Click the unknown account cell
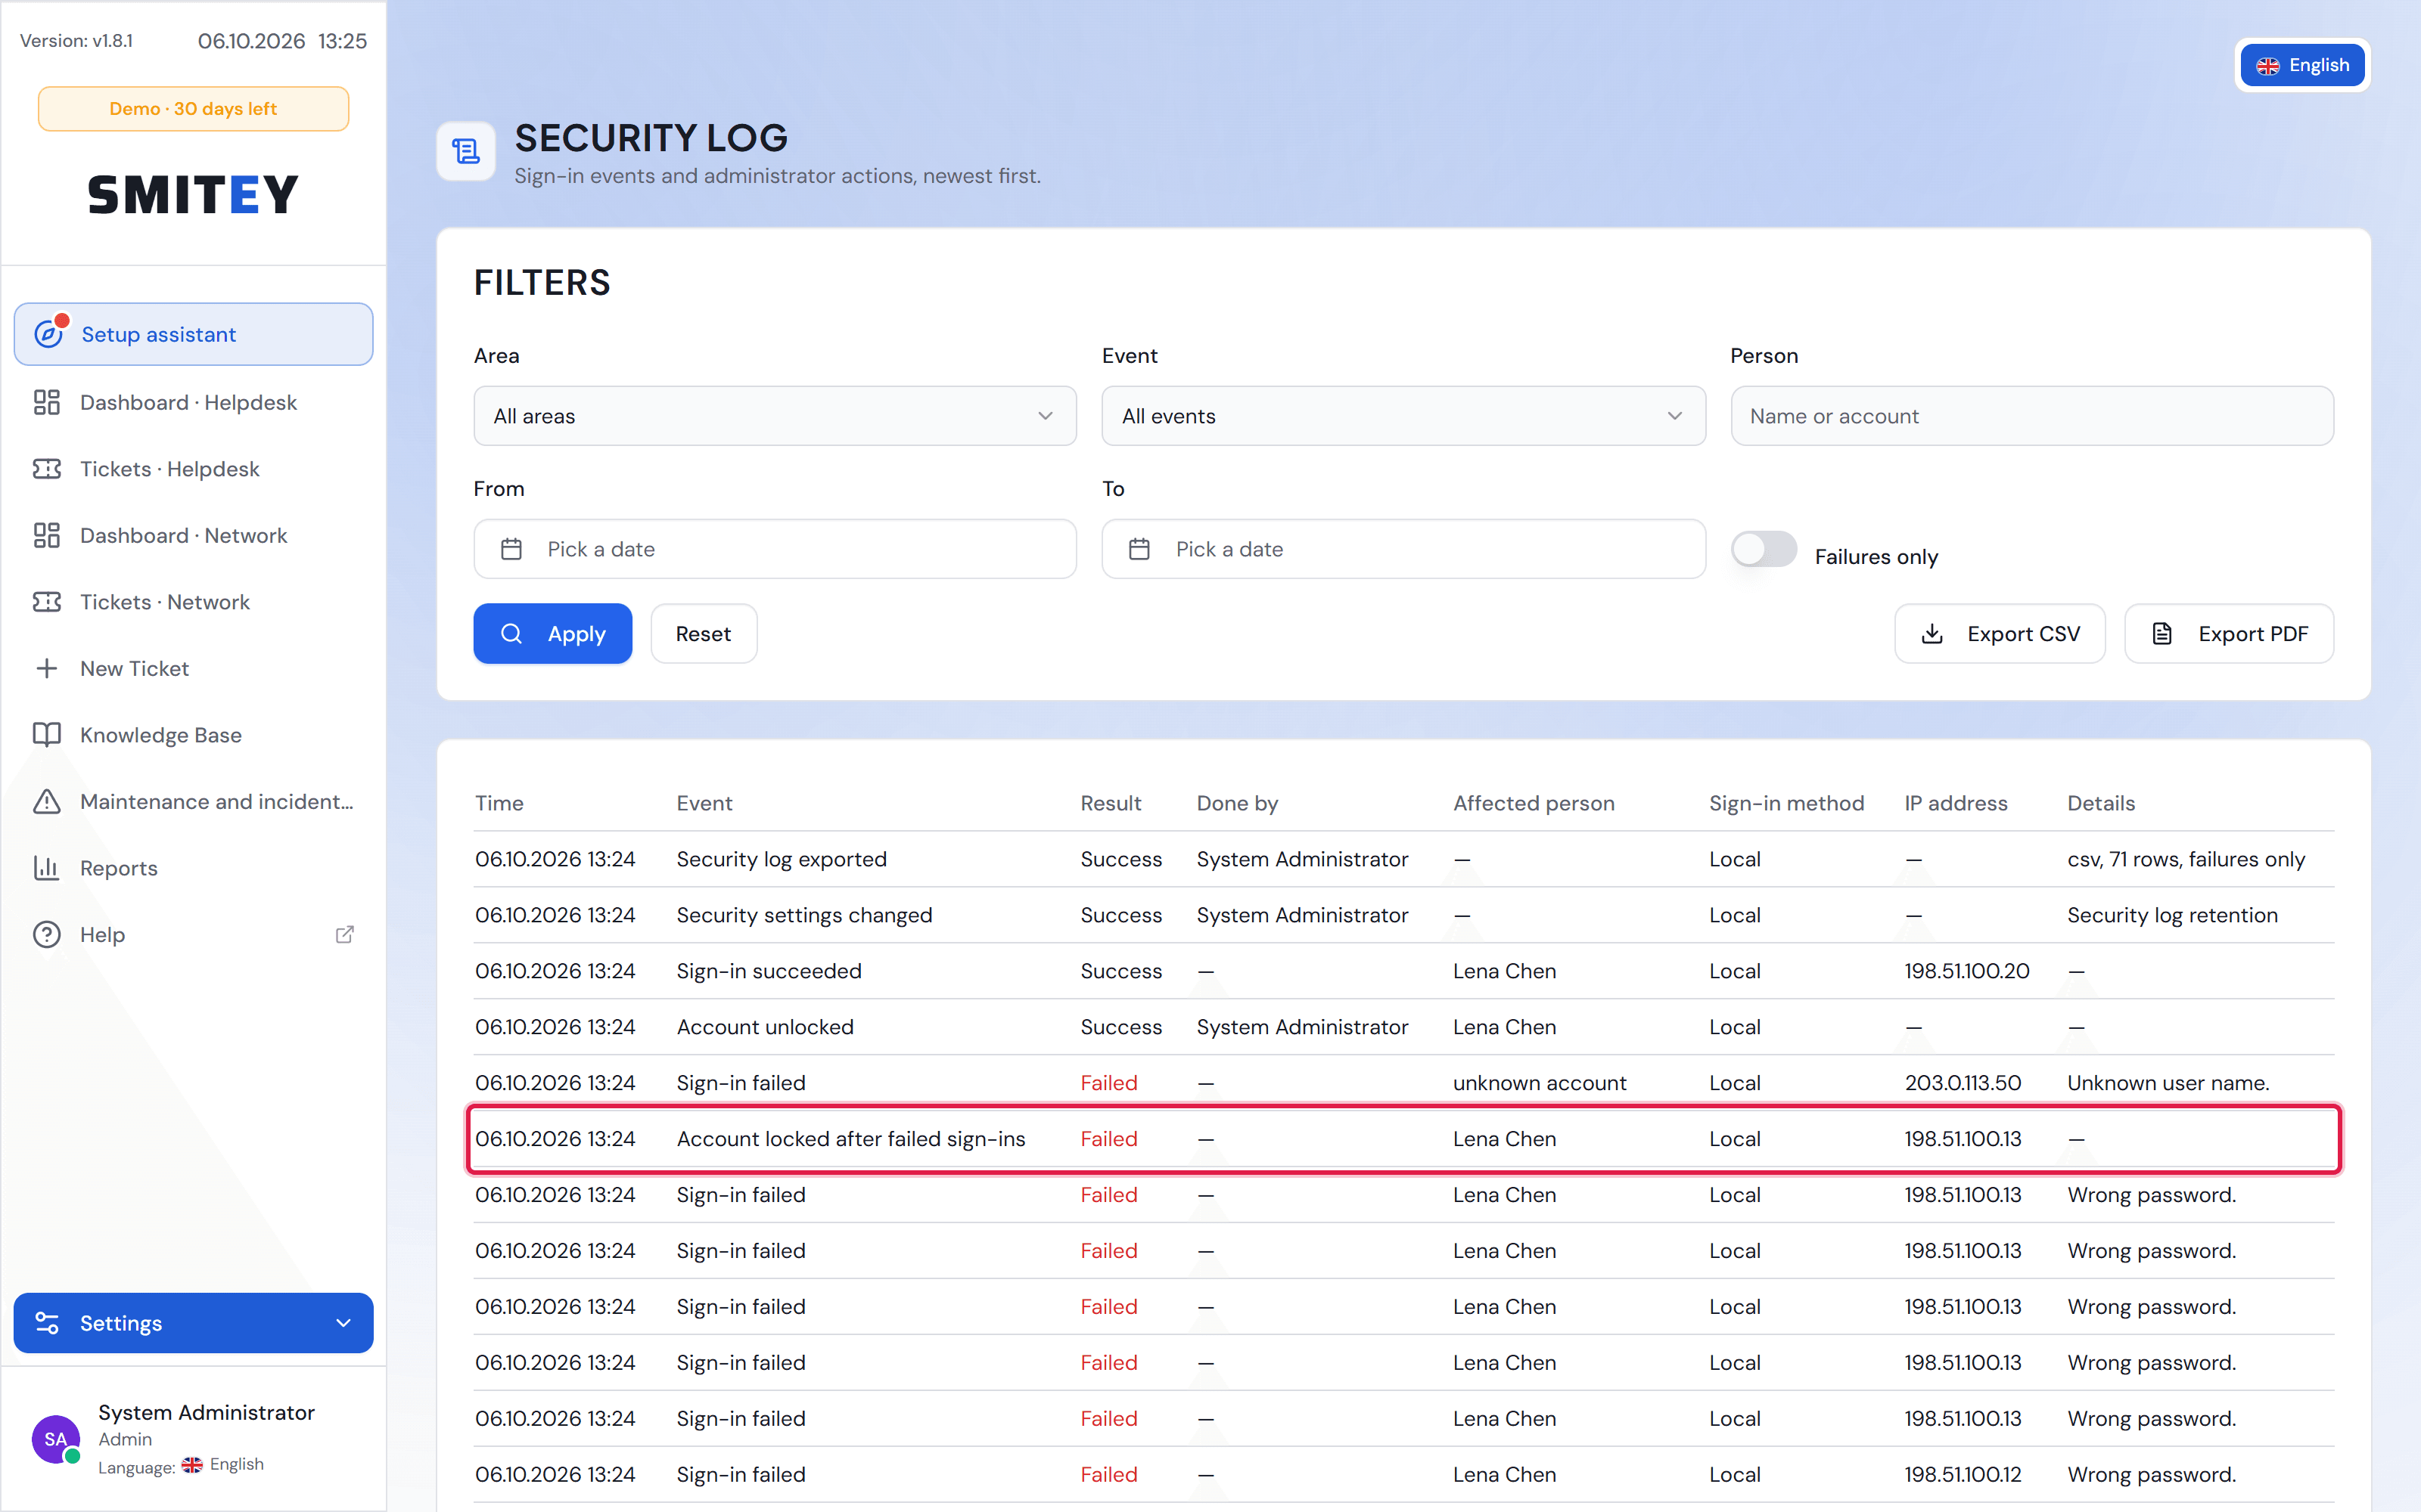Image resolution: width=2421 pixels, height=1512 pixels. (1540, 1083)
